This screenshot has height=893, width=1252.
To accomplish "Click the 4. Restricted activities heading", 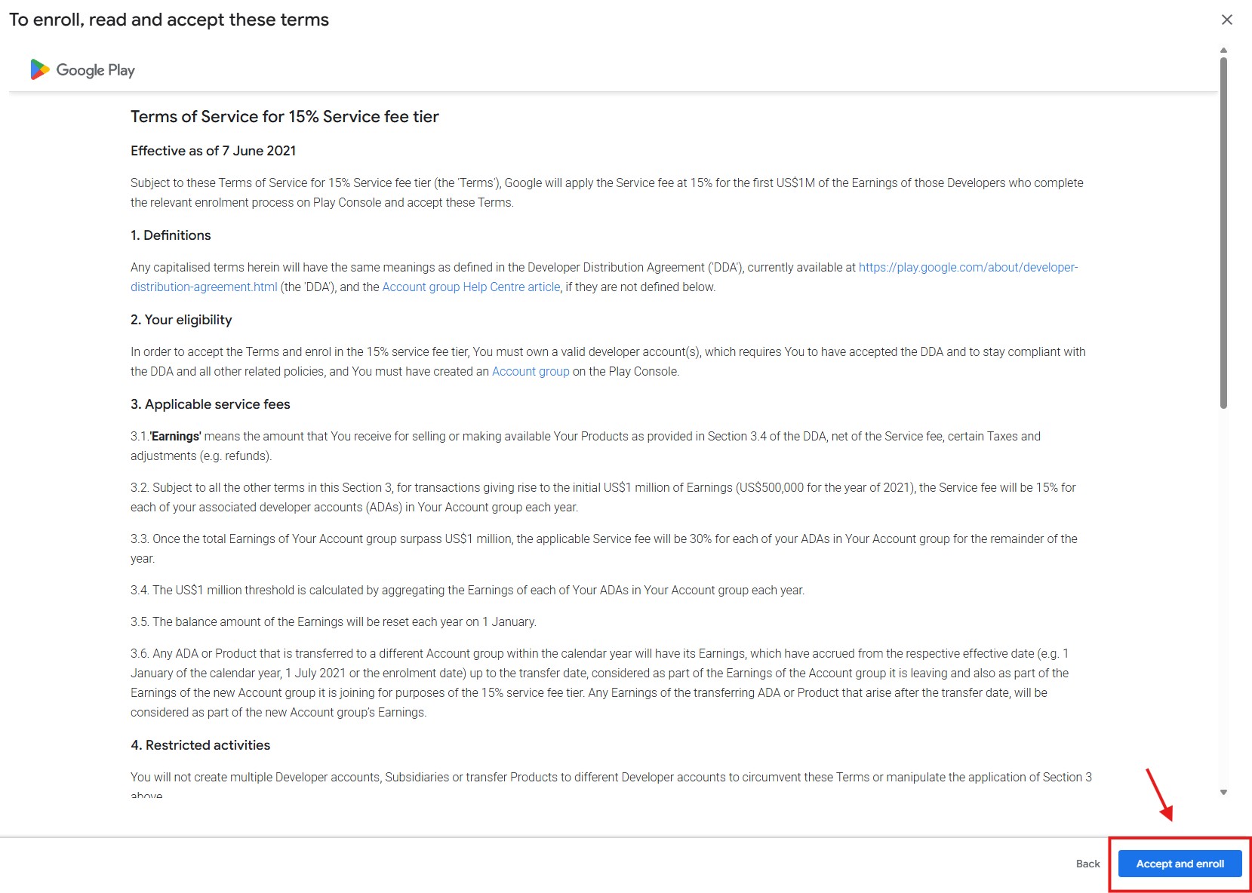I will tap(200, 745).
